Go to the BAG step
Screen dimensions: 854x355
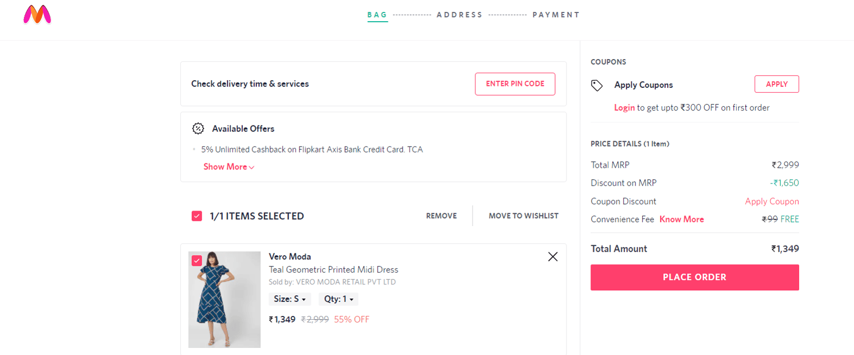377,15
